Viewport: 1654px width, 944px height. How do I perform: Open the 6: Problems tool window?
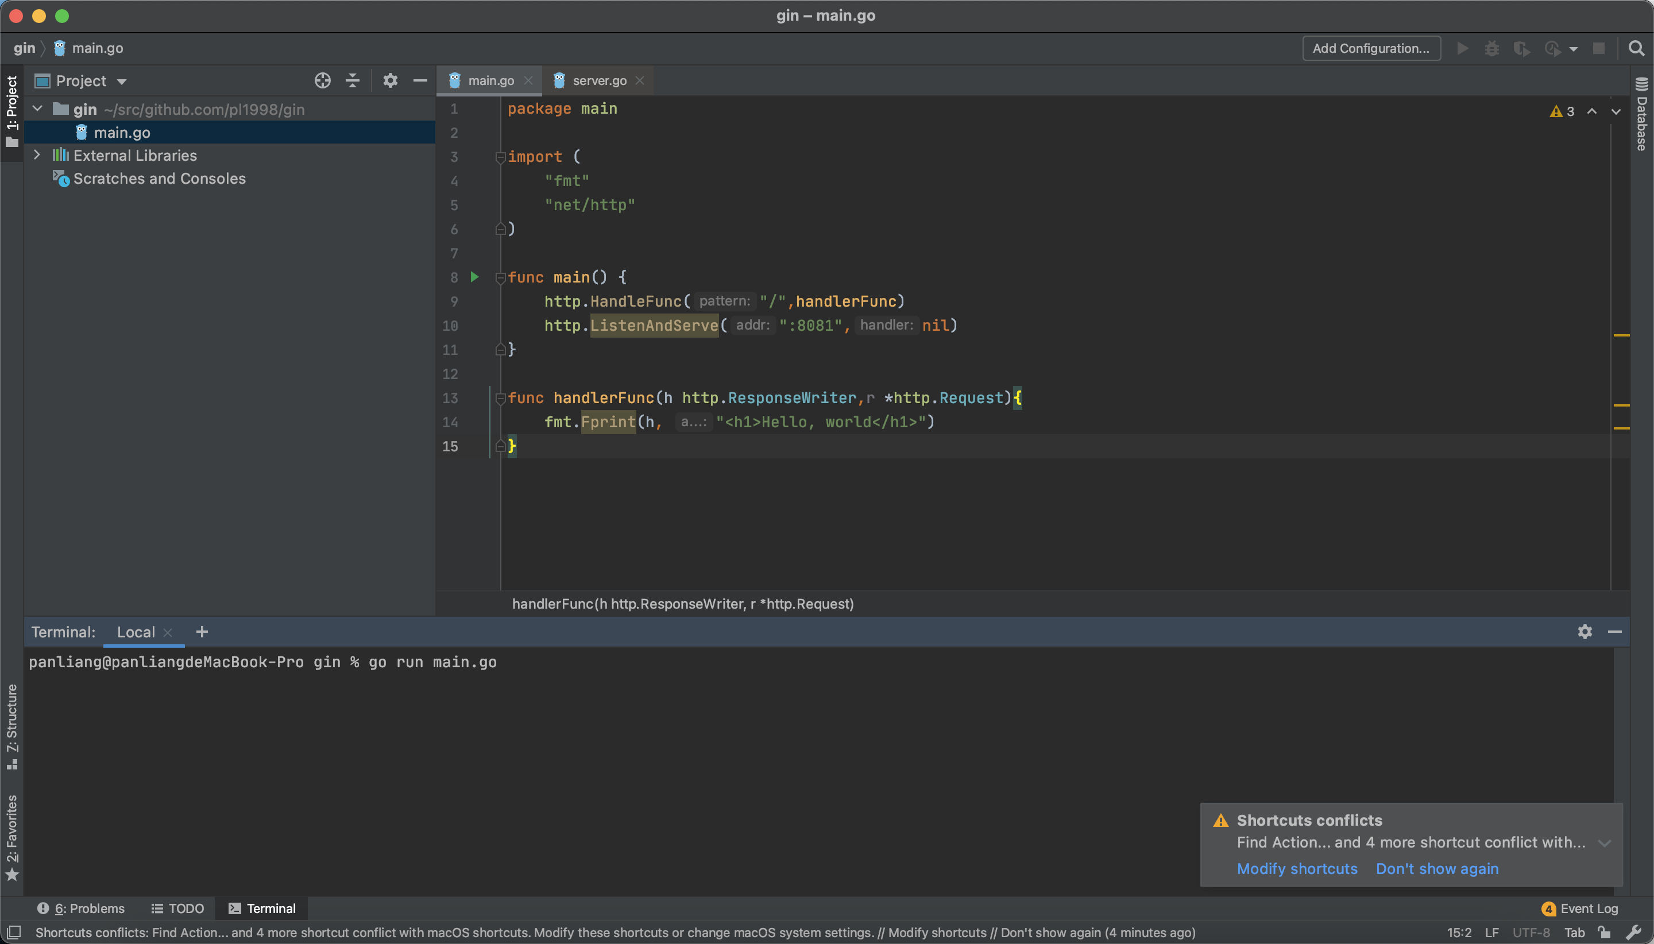tap(80, 908)
